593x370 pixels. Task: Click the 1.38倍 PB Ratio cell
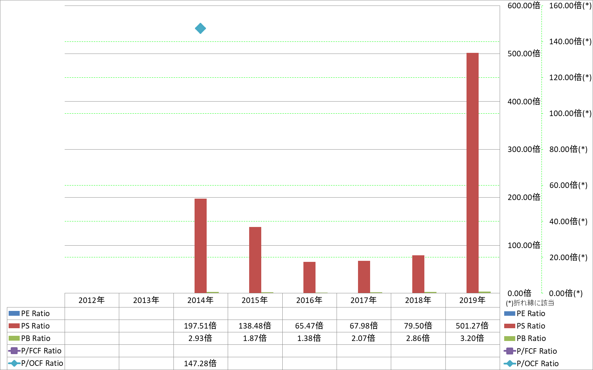point(309,338)
